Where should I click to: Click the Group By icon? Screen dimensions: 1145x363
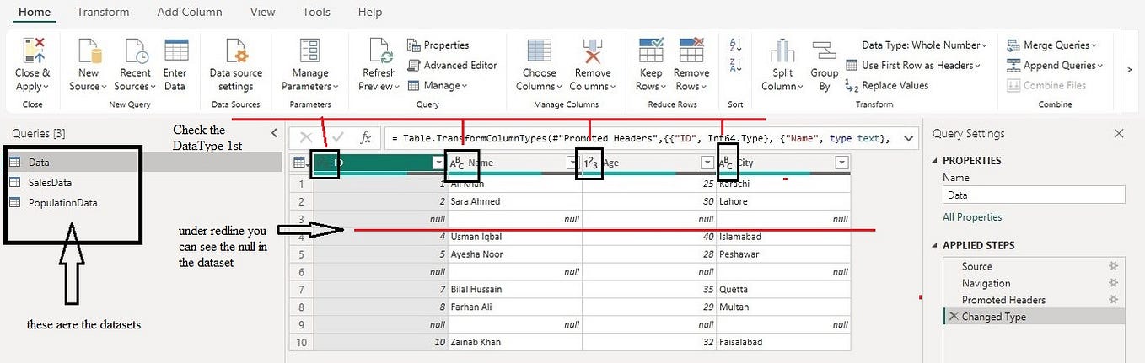pyautogui.click(x=824, y=51)
